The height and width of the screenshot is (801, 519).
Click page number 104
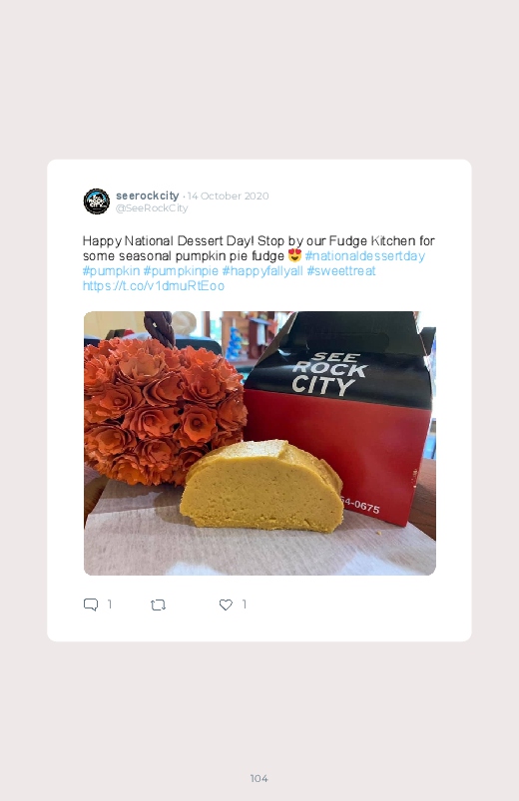click(x=259, y=778)
